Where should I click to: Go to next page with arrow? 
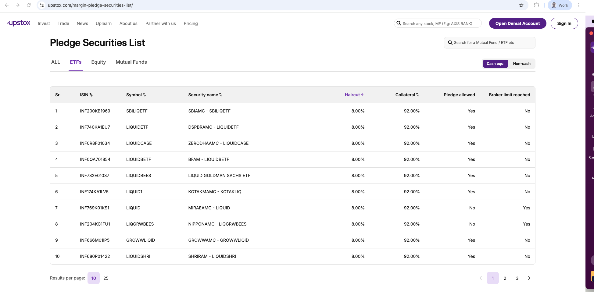[529, 278]
